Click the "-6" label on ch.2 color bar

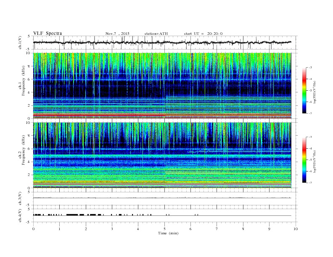[310, 171]
